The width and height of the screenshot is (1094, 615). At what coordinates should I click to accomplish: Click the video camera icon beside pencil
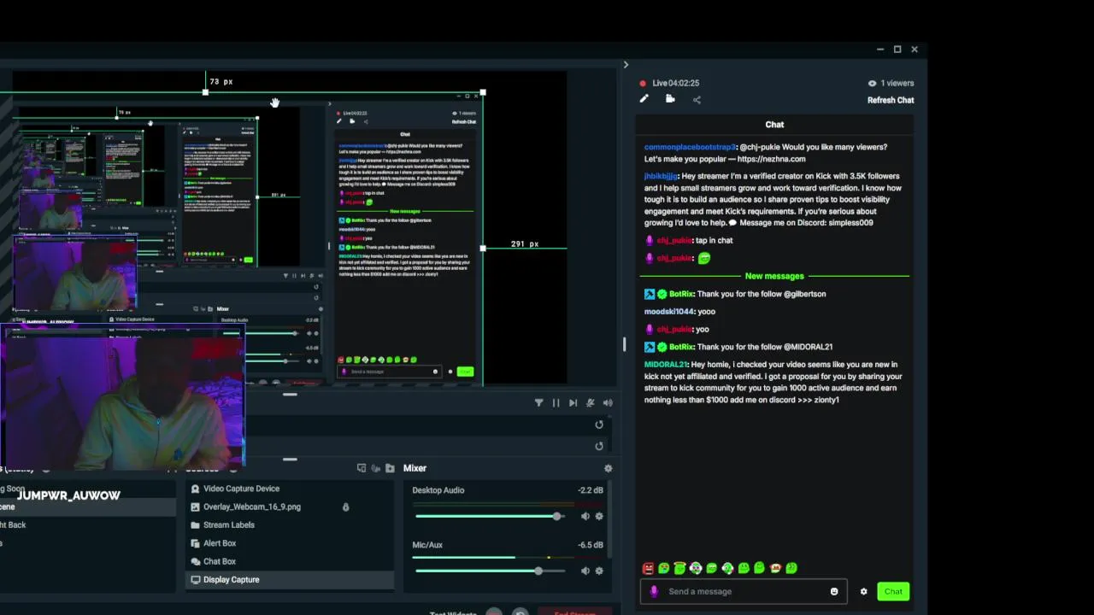click(670, 99)
